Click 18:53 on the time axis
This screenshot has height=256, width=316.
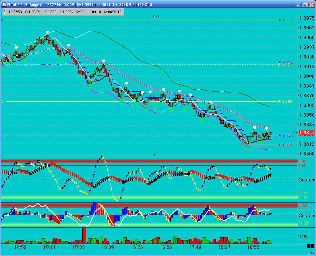pos(253,247)
